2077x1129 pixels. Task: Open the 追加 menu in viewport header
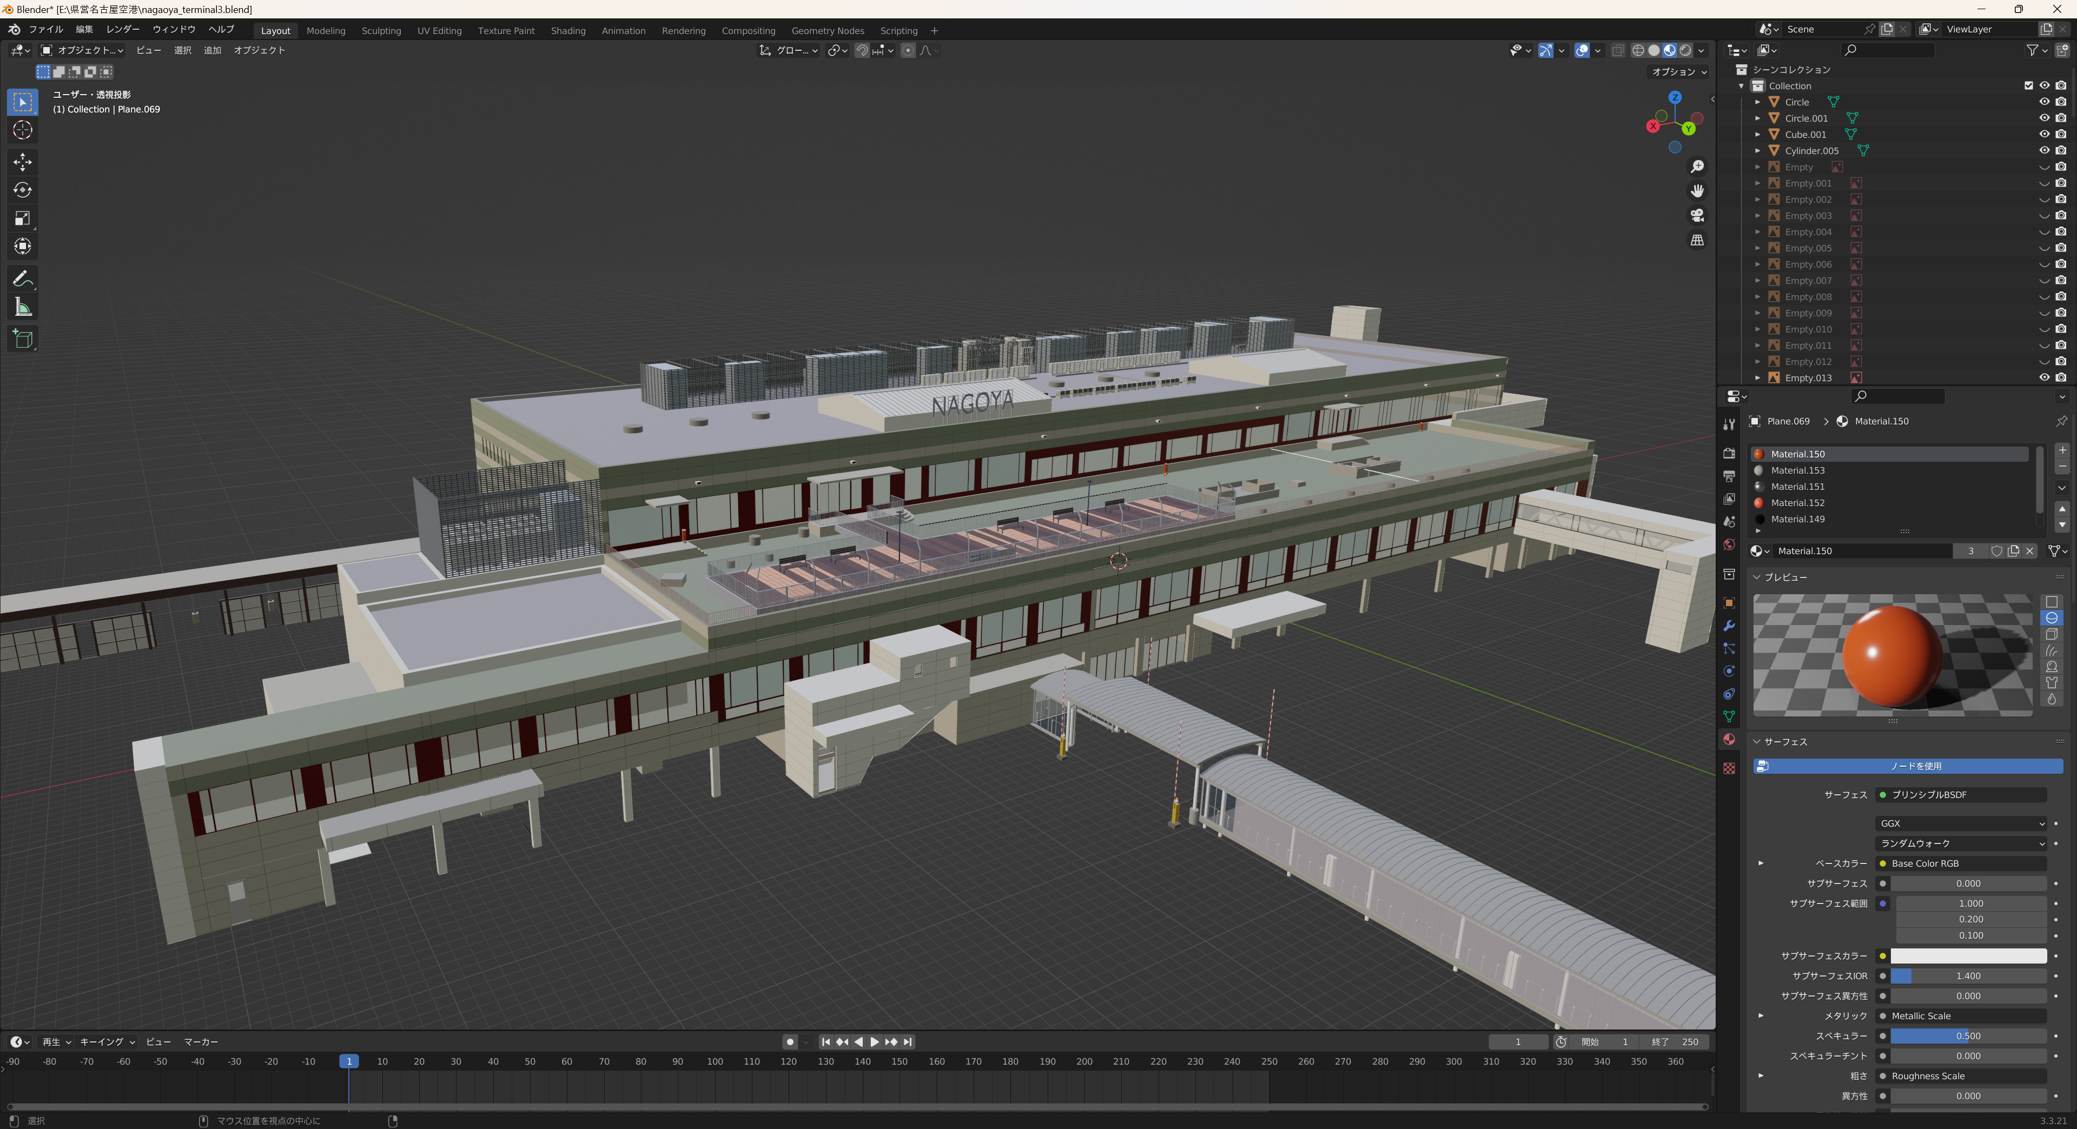[x=212, y=50]
